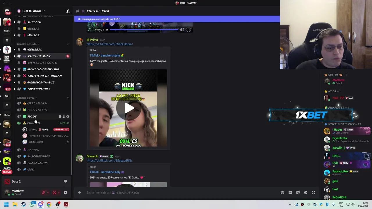
Task: Join the -AFK voice channel
Action: coord(43,170)
